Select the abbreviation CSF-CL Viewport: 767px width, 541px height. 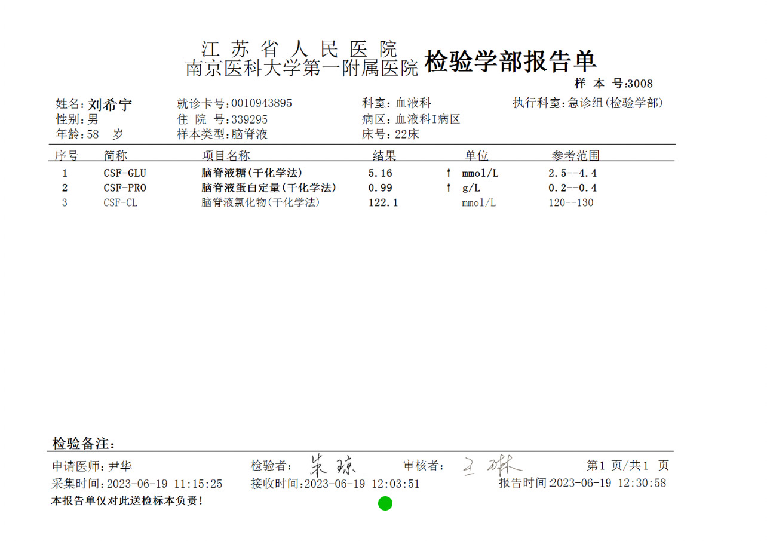point(120,203)
